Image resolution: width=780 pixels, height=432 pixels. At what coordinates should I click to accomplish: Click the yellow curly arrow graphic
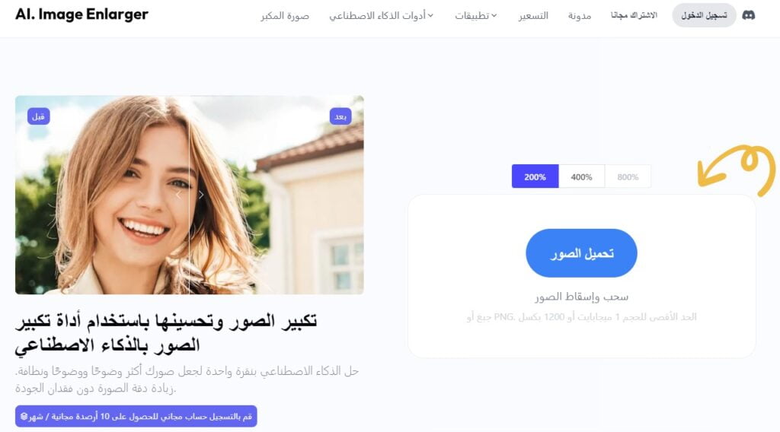(x=737, y=170)
